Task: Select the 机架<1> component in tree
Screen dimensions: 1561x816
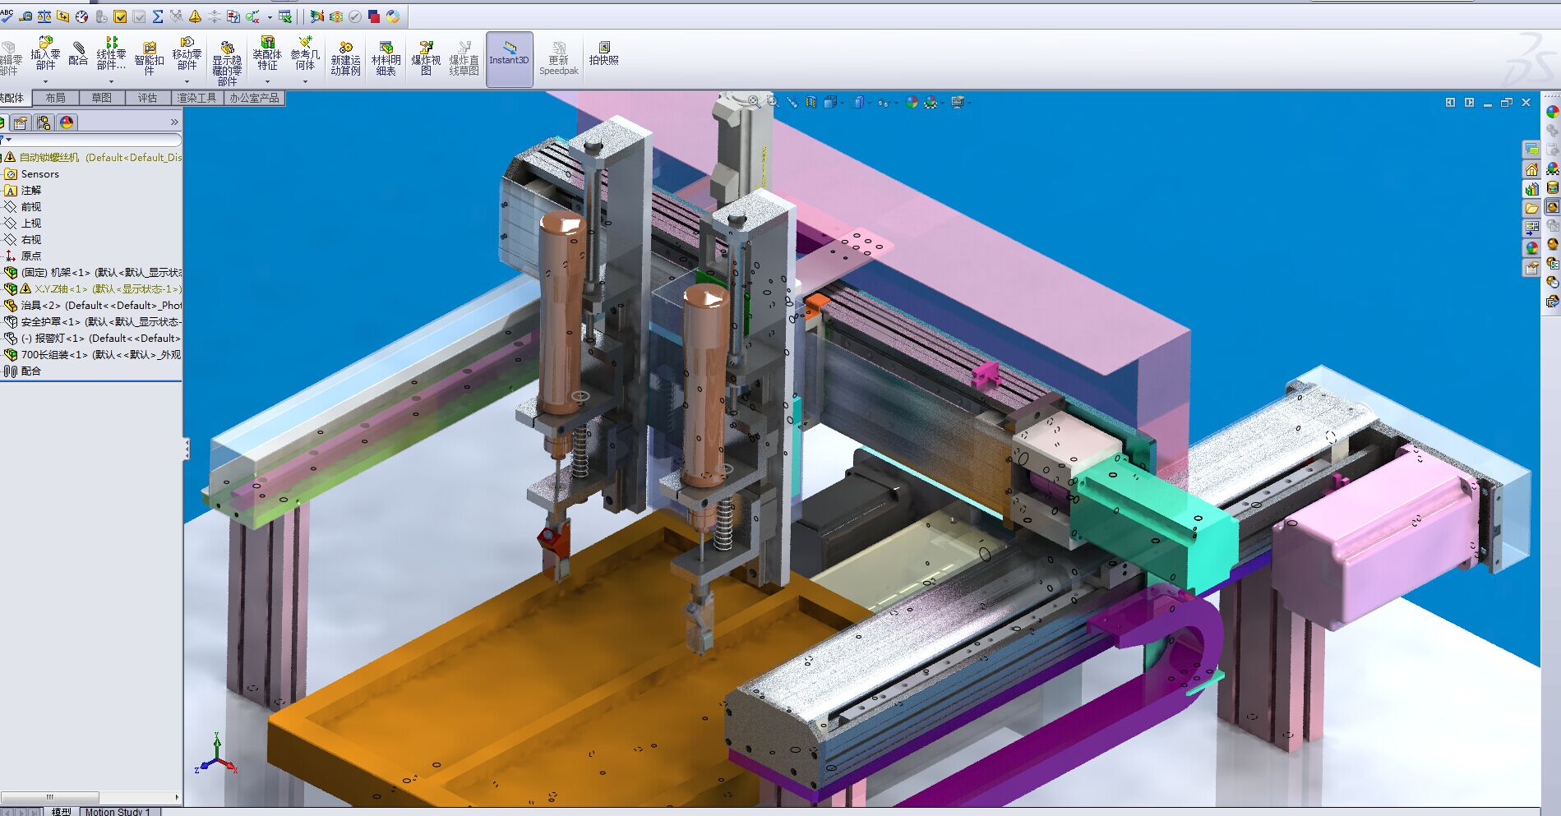Action: (93, 273)
